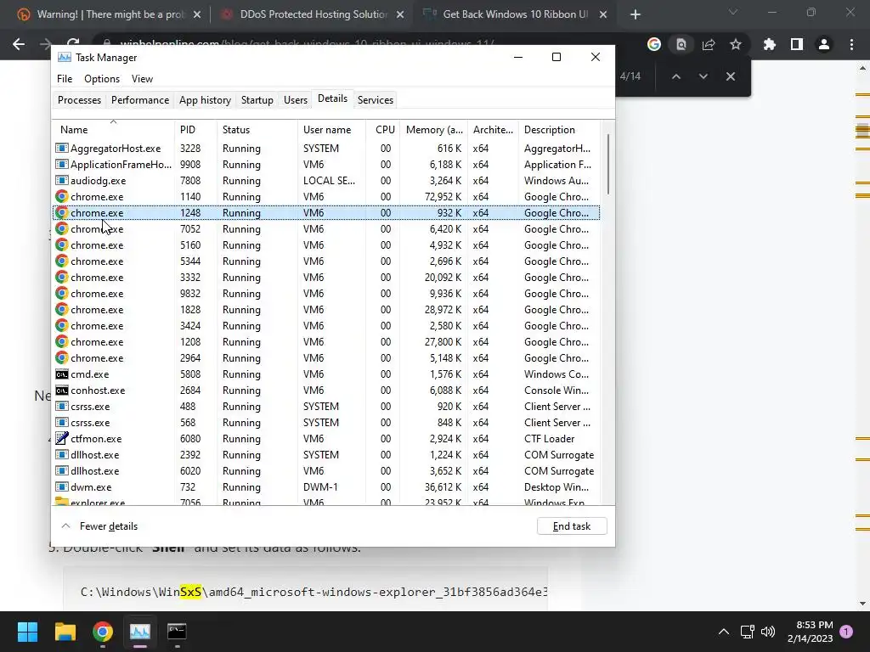Open Command Prompt from the taskbar
This screenshot has height=652, width=870.
(x=177, y=632)
